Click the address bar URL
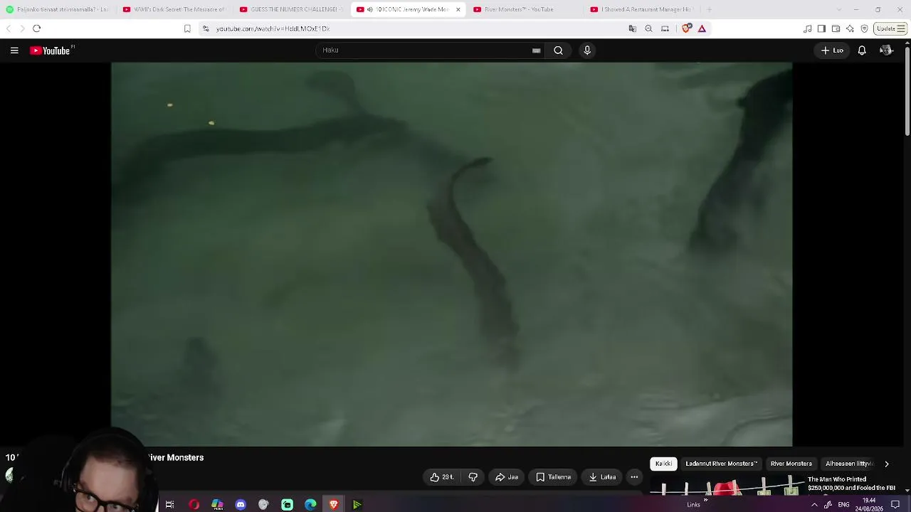This screenshot has width=911, height=512. click(x=273, y=28)
